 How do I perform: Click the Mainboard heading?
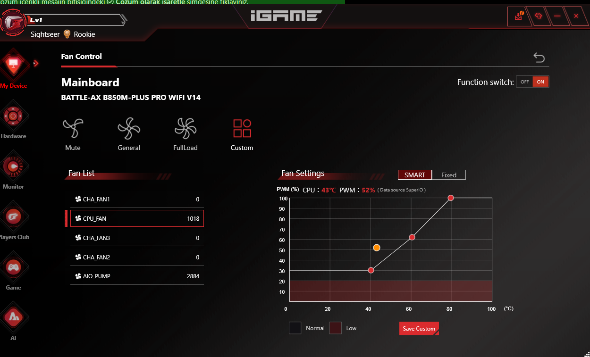tap(90, 83)
